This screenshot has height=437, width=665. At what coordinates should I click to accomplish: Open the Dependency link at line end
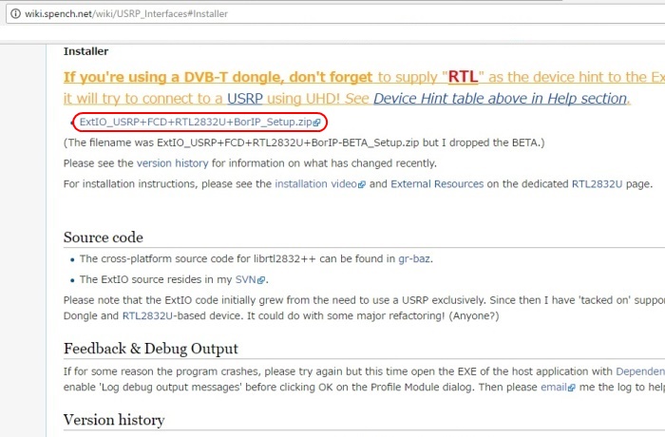[640, 371]
